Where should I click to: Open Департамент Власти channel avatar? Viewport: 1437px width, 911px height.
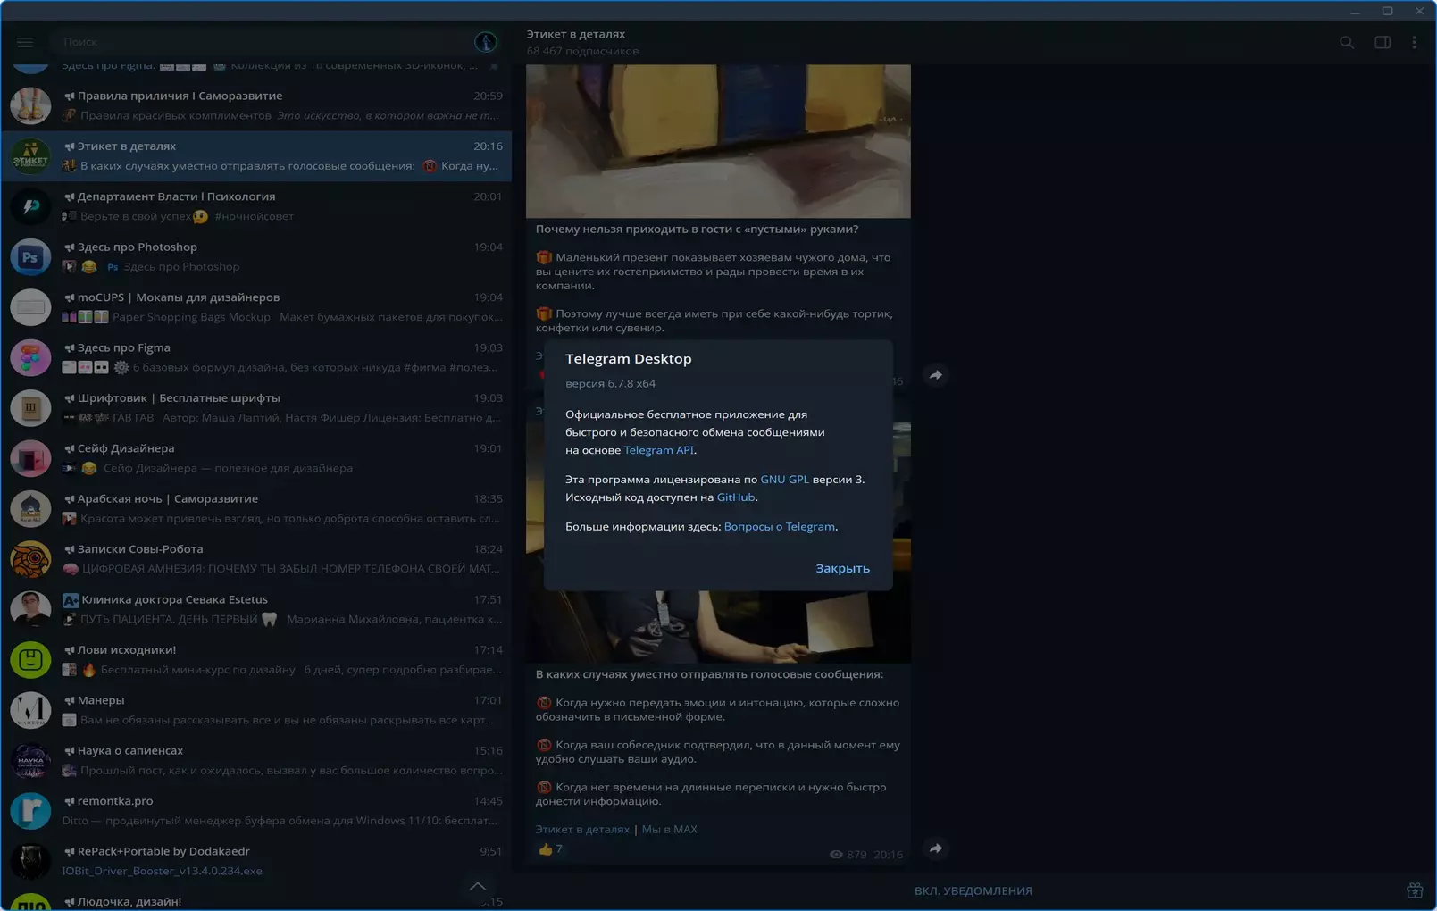point(30,206)
